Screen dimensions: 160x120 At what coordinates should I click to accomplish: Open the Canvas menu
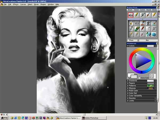click(23, 4)
